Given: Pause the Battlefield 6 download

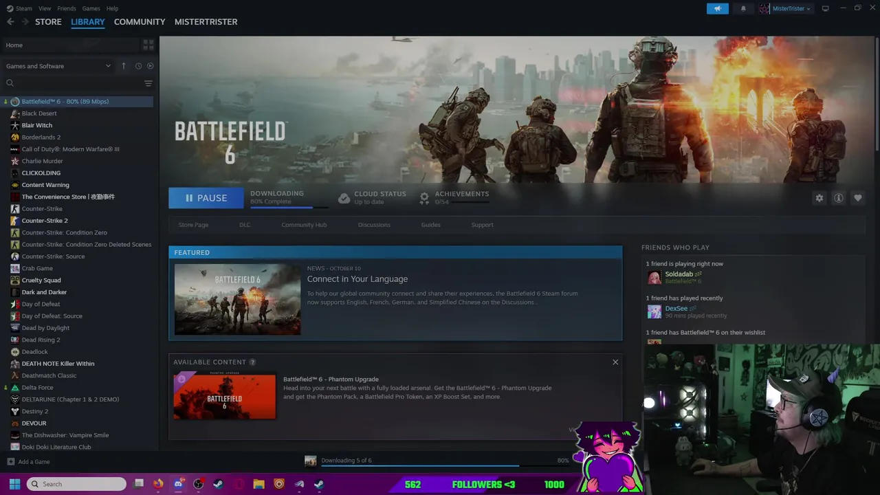Looking at the screenshot, I should click(206, 198).
